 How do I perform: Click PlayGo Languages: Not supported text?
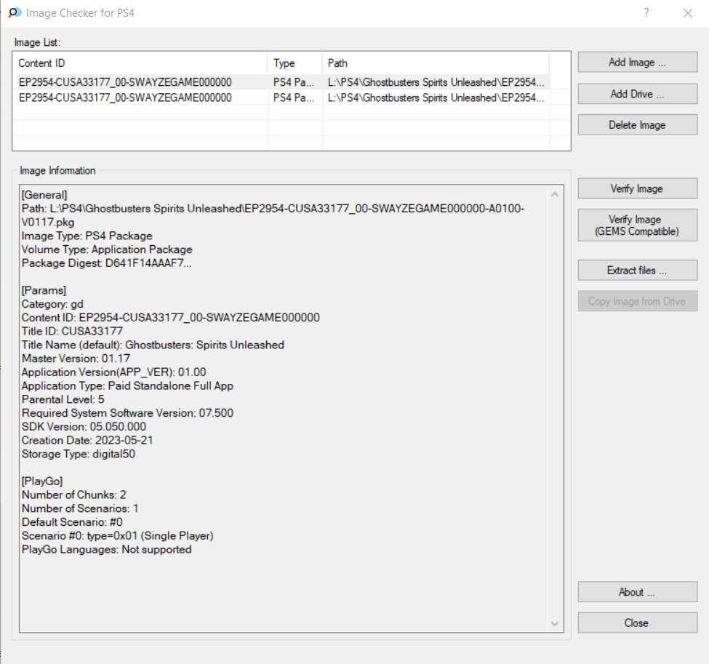[107, 549]
